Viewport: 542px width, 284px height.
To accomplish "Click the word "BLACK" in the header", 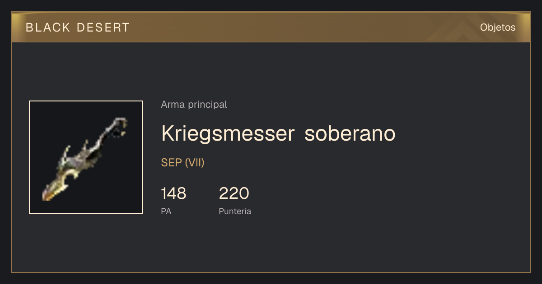I will click(48, 27).
